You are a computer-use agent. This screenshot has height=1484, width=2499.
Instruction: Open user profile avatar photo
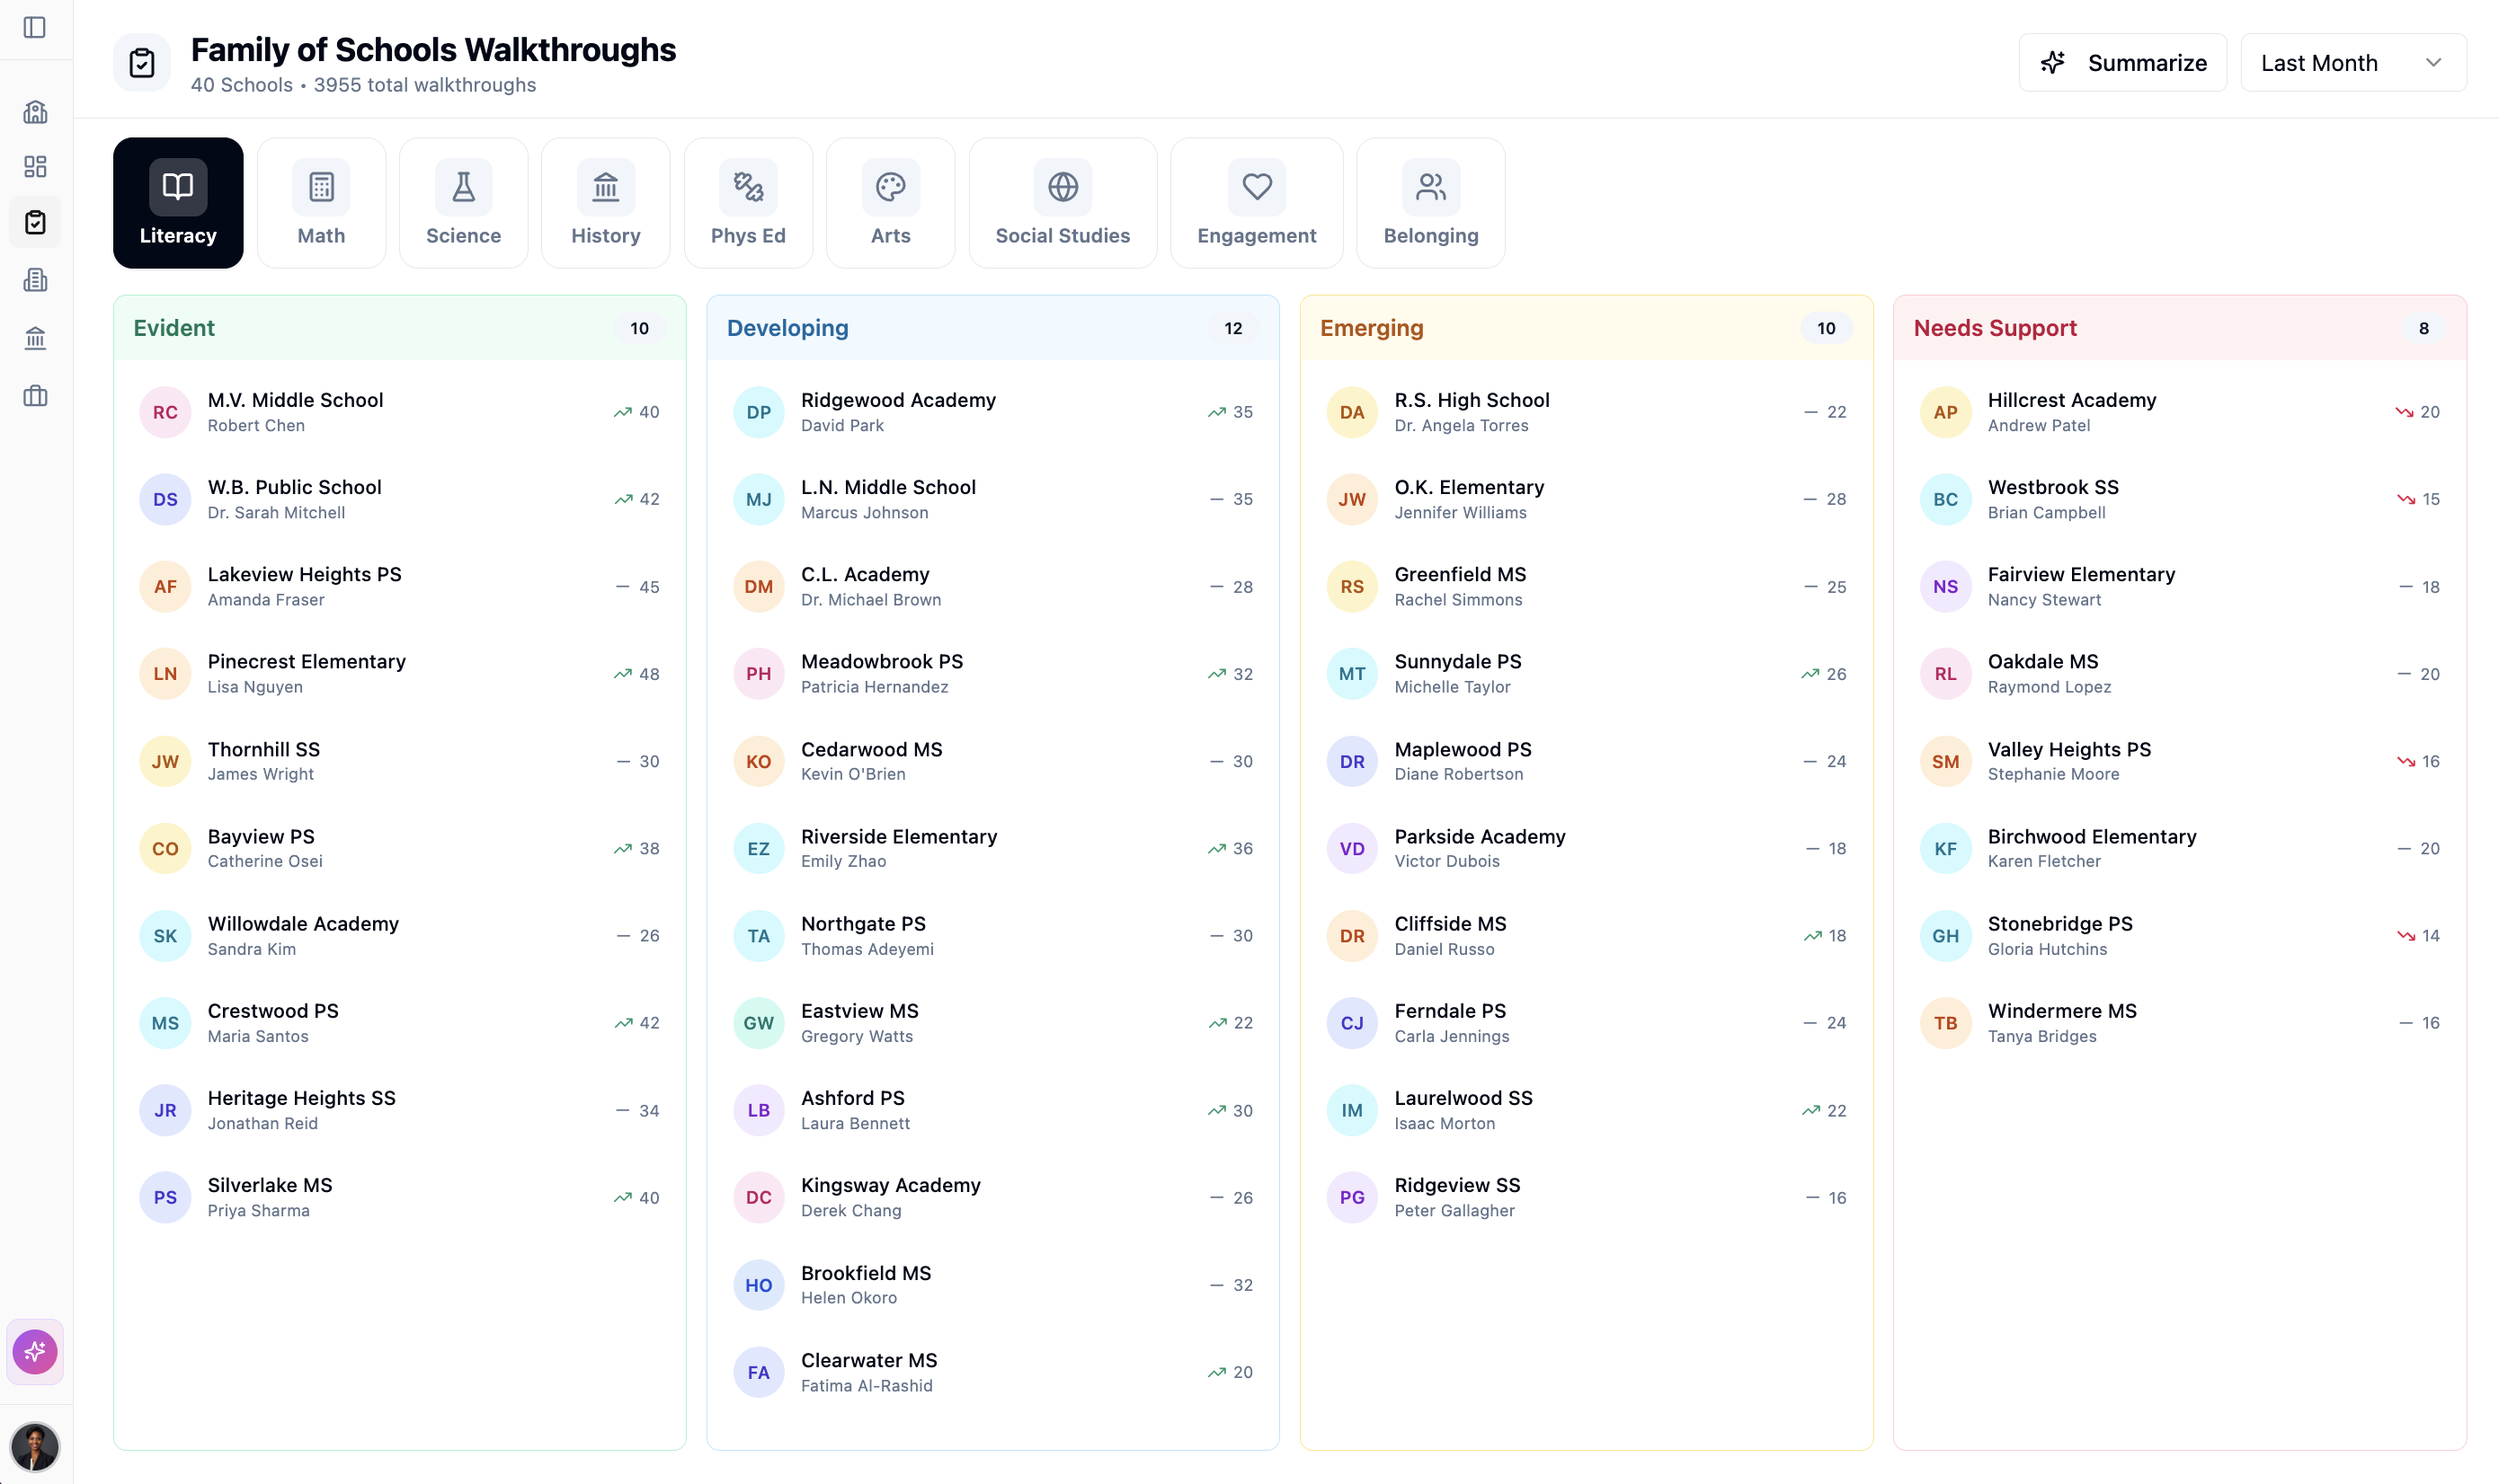click(35, 1446)
